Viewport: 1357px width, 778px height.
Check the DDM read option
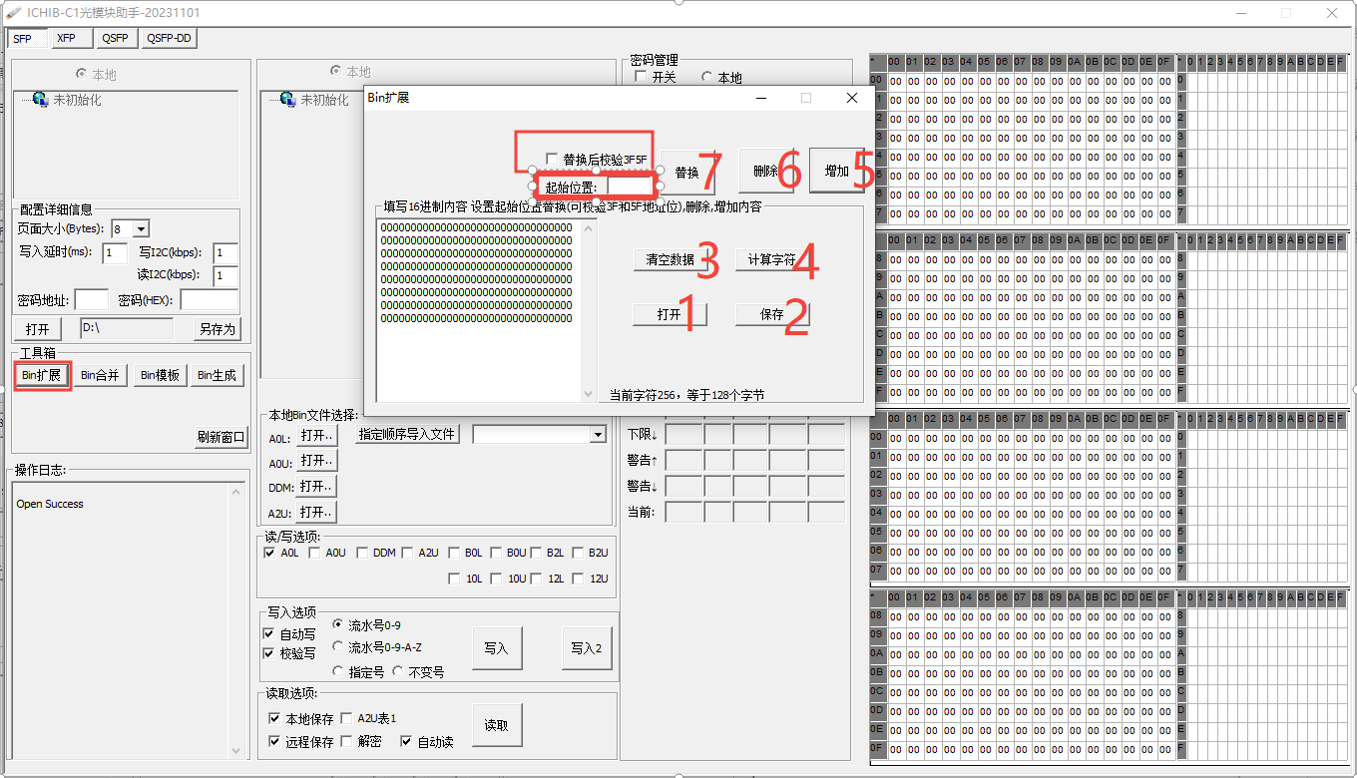click(362, 552)
